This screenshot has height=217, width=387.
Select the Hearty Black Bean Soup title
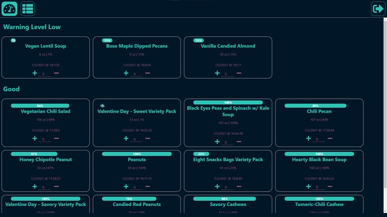click(x=319, y=160)
